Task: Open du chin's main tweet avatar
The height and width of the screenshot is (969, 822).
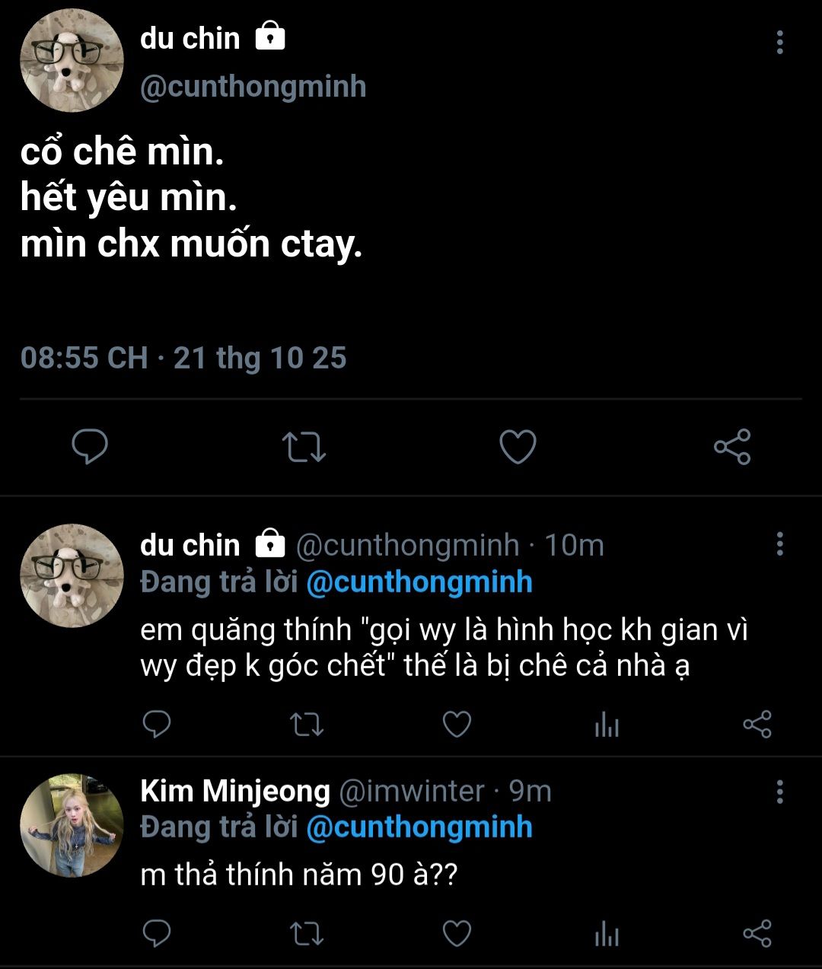Action: click(72, 61)
